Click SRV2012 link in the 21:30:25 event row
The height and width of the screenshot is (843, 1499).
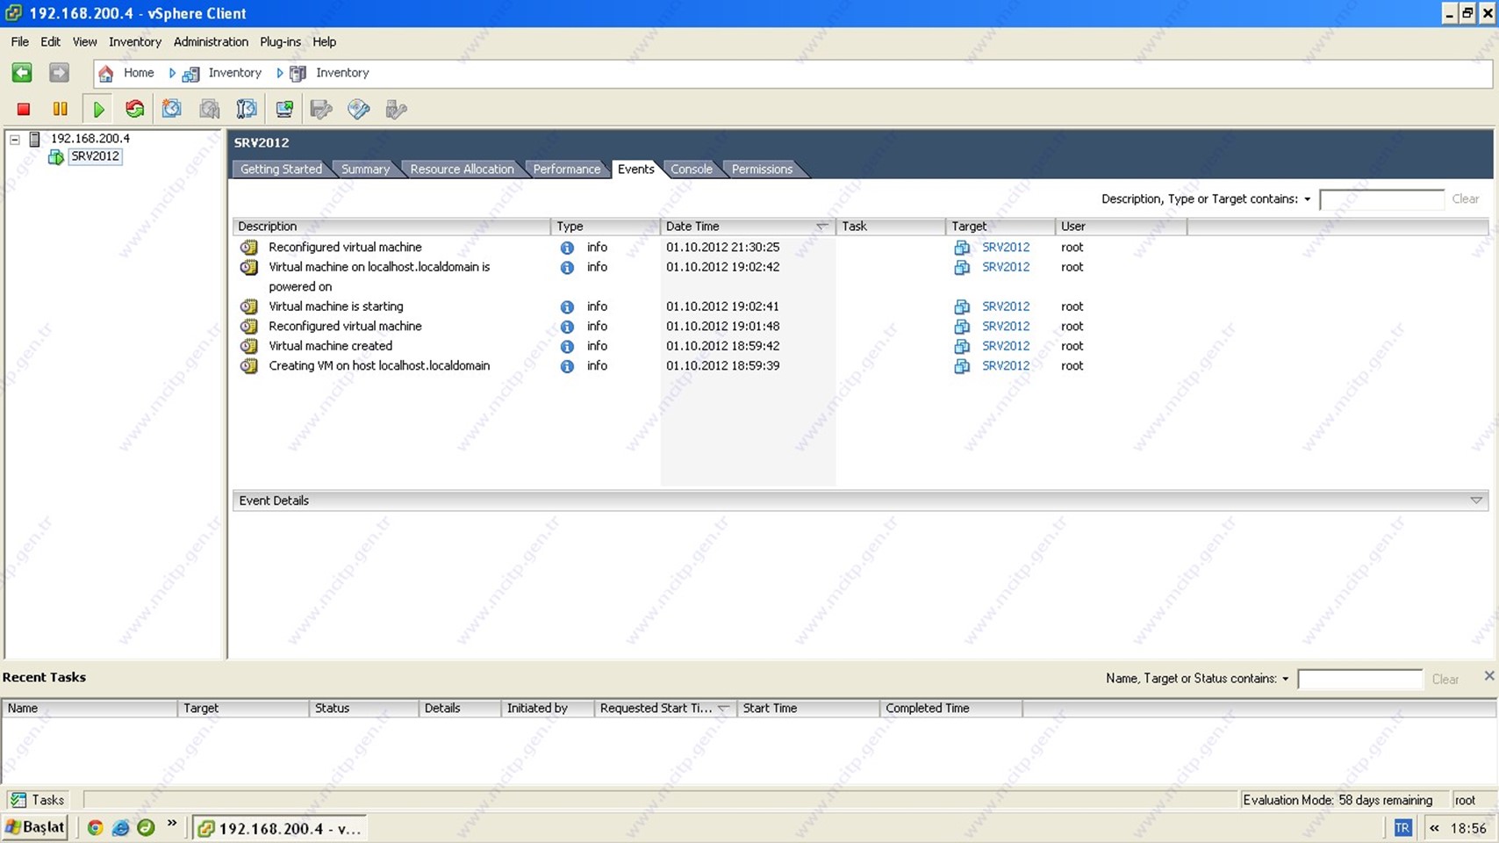1006,248
